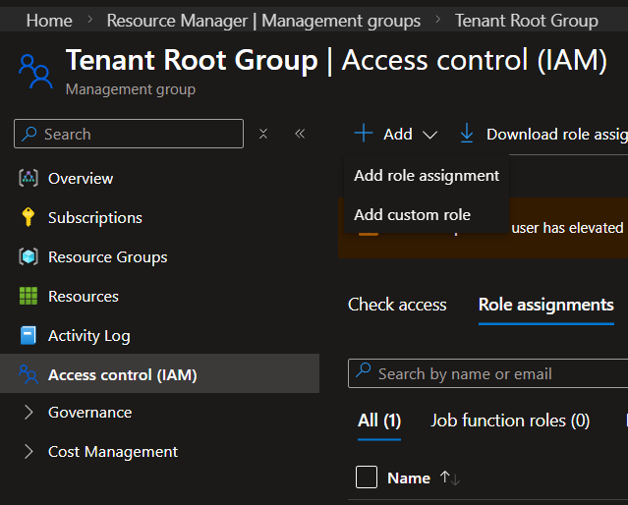The image size is (628, 505).
Task: Open the Resource Groups page
Action: point(108,256)
